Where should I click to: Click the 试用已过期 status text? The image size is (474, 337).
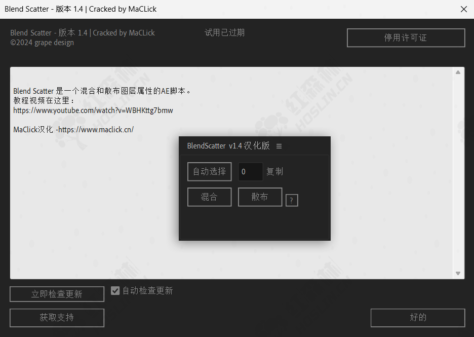tap(225, 32)
